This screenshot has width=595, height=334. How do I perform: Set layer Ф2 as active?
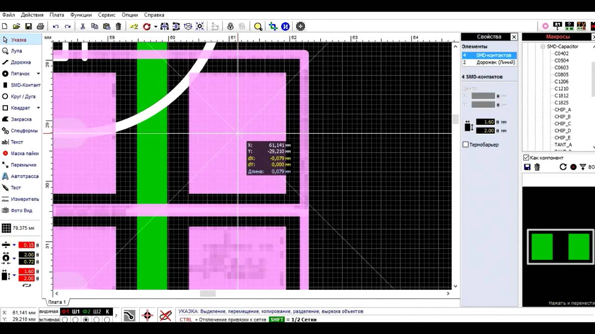(x=86, y=320)
